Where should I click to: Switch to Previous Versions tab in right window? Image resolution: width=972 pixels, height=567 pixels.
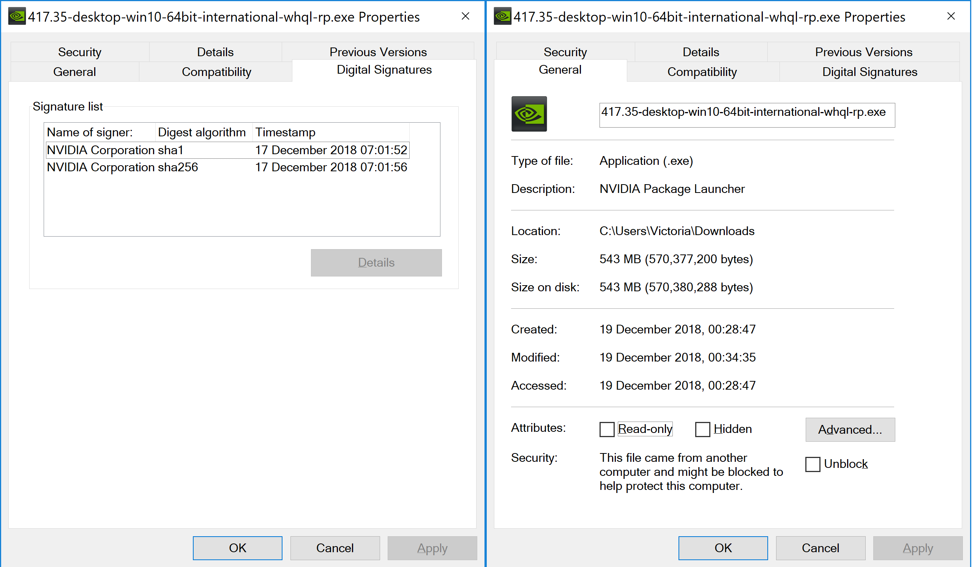(x=864, y=52)
